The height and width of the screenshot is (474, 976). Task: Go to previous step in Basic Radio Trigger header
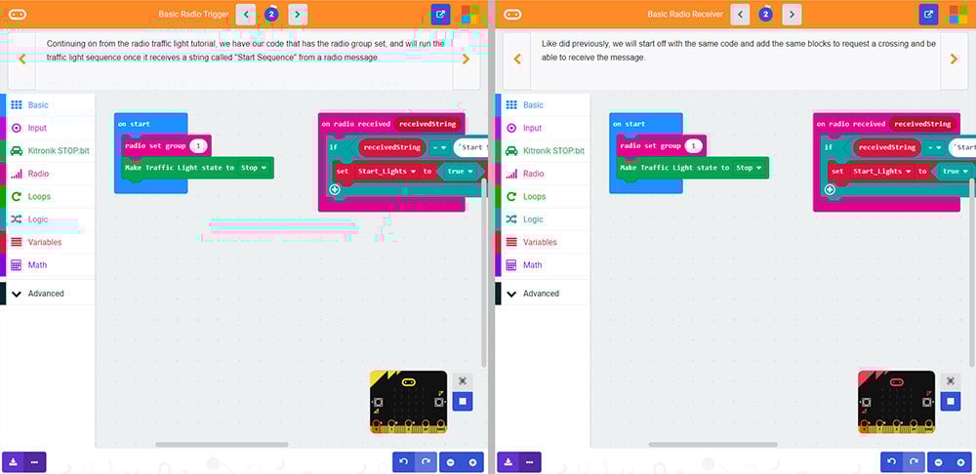point(246,15)
